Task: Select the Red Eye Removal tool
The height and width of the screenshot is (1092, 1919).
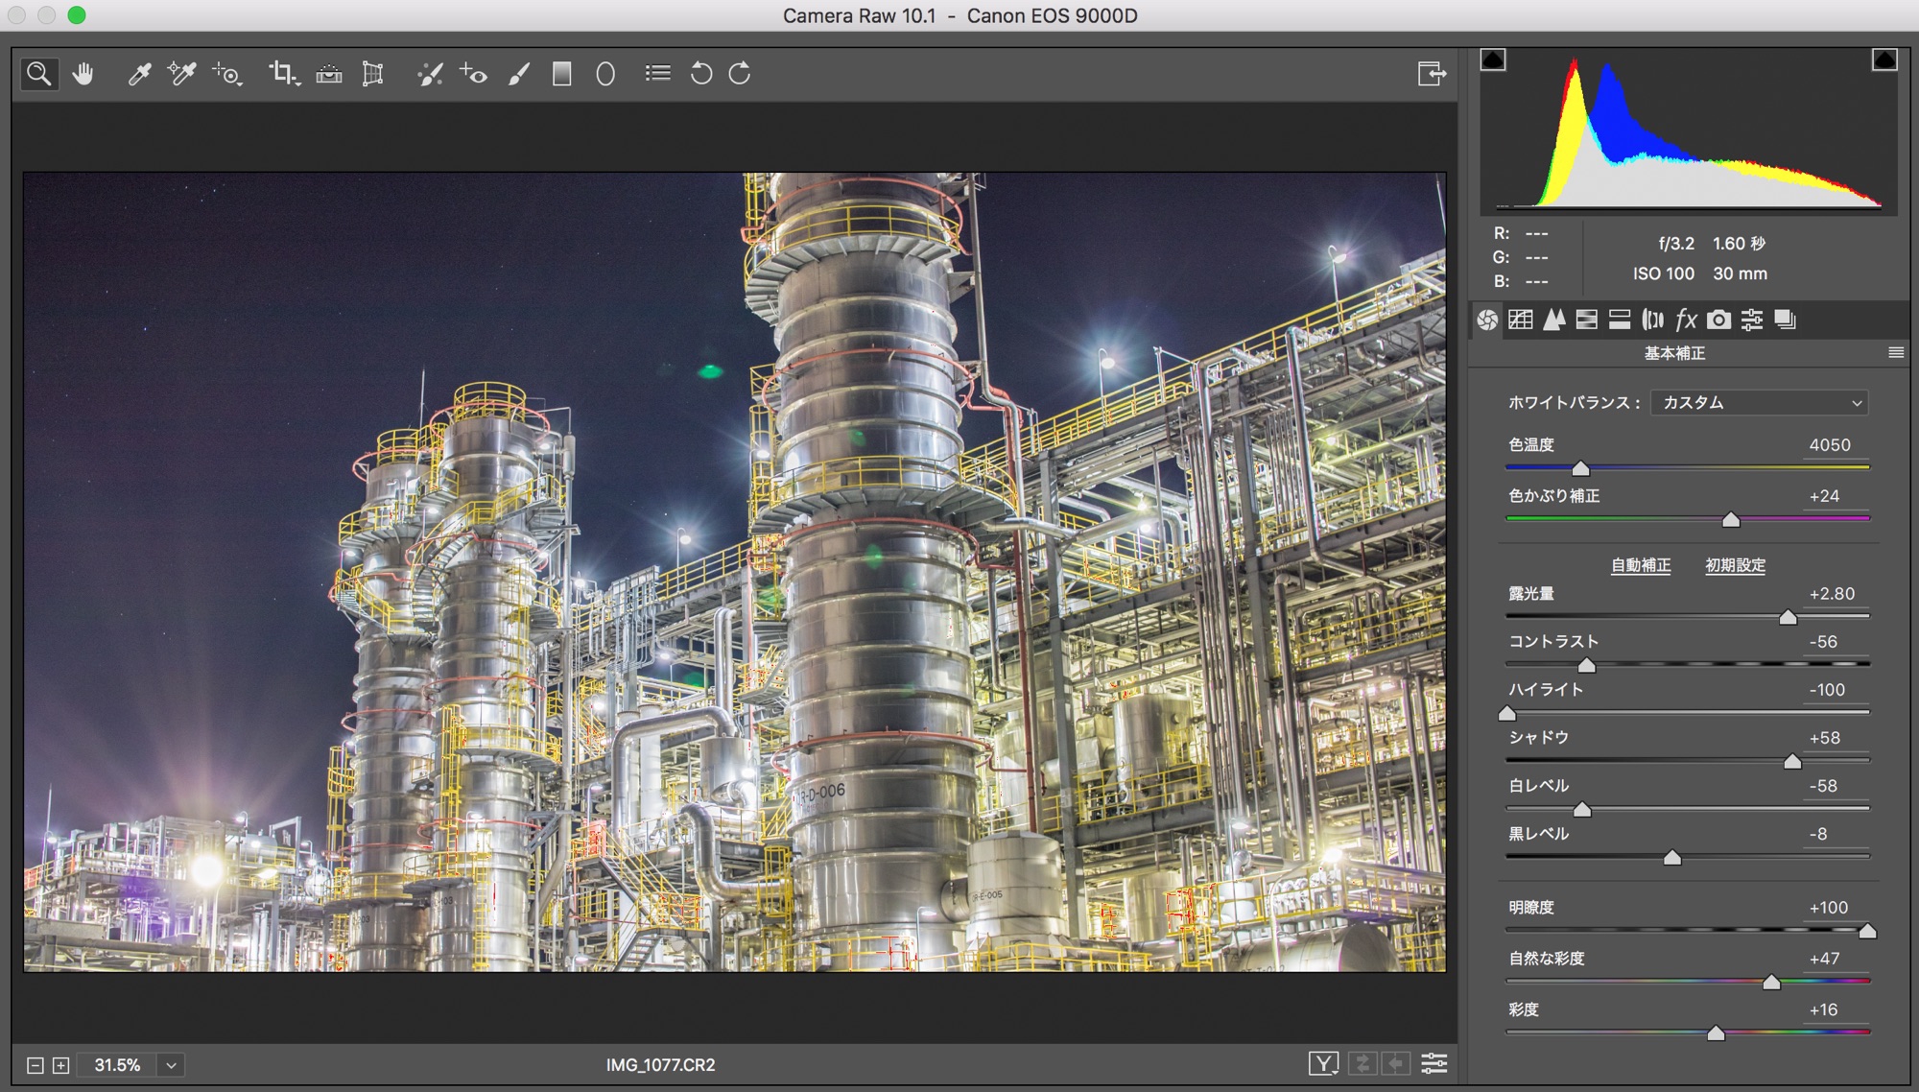Action: 473,74
